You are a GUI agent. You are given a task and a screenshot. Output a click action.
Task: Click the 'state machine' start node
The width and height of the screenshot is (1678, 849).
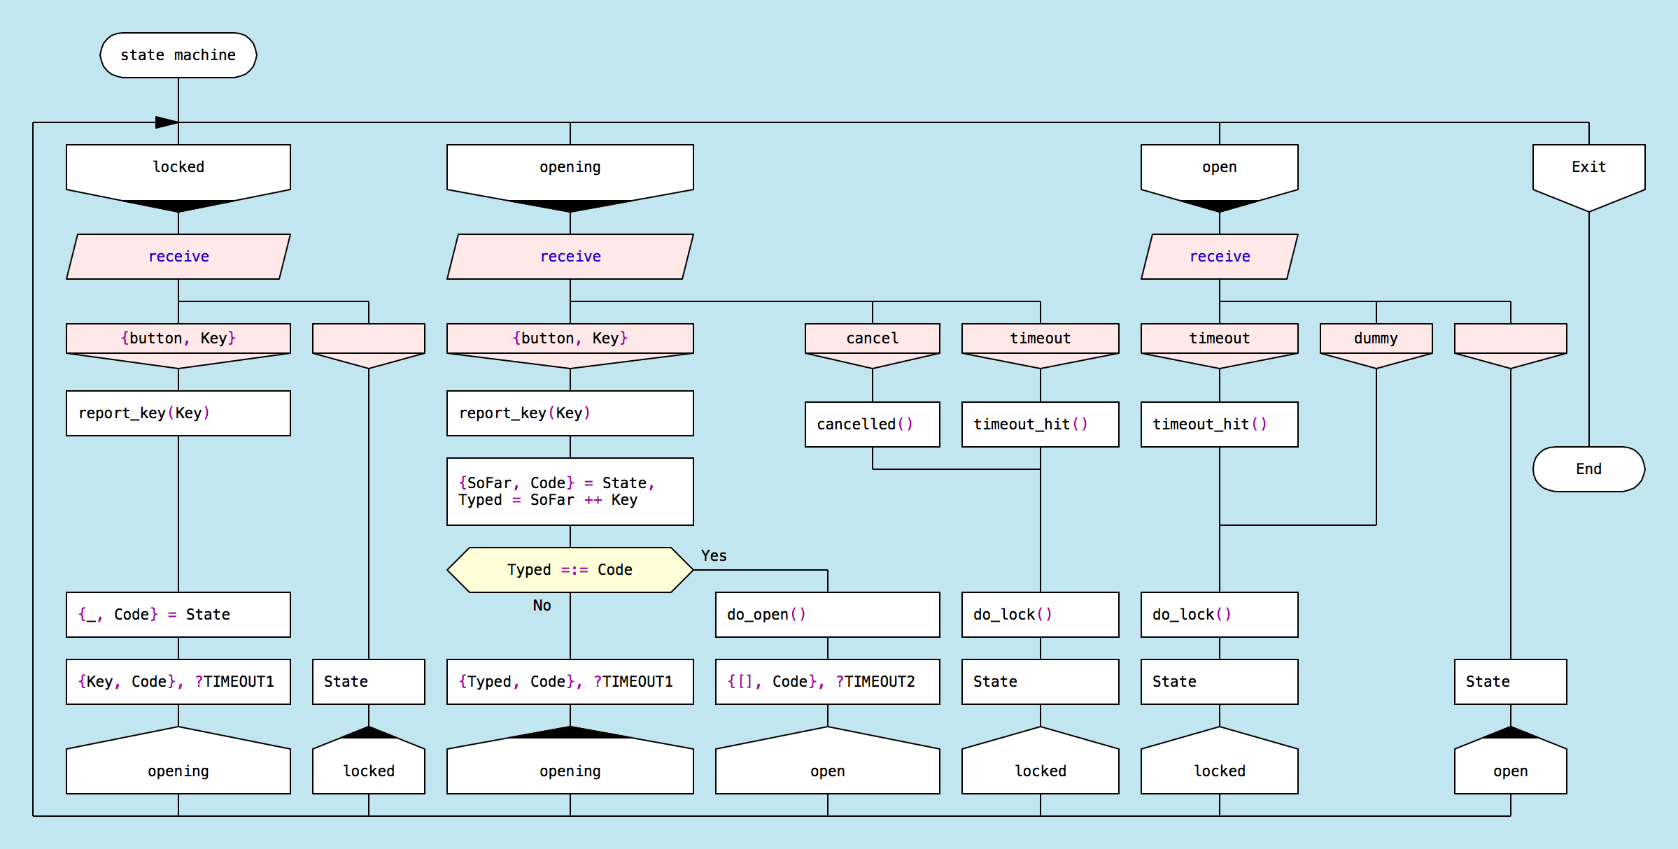pos(178,55)
